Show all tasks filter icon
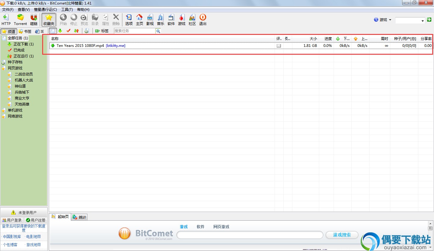Image resolution: width=434 pixels, height=251 pixels. coord(53,31)
